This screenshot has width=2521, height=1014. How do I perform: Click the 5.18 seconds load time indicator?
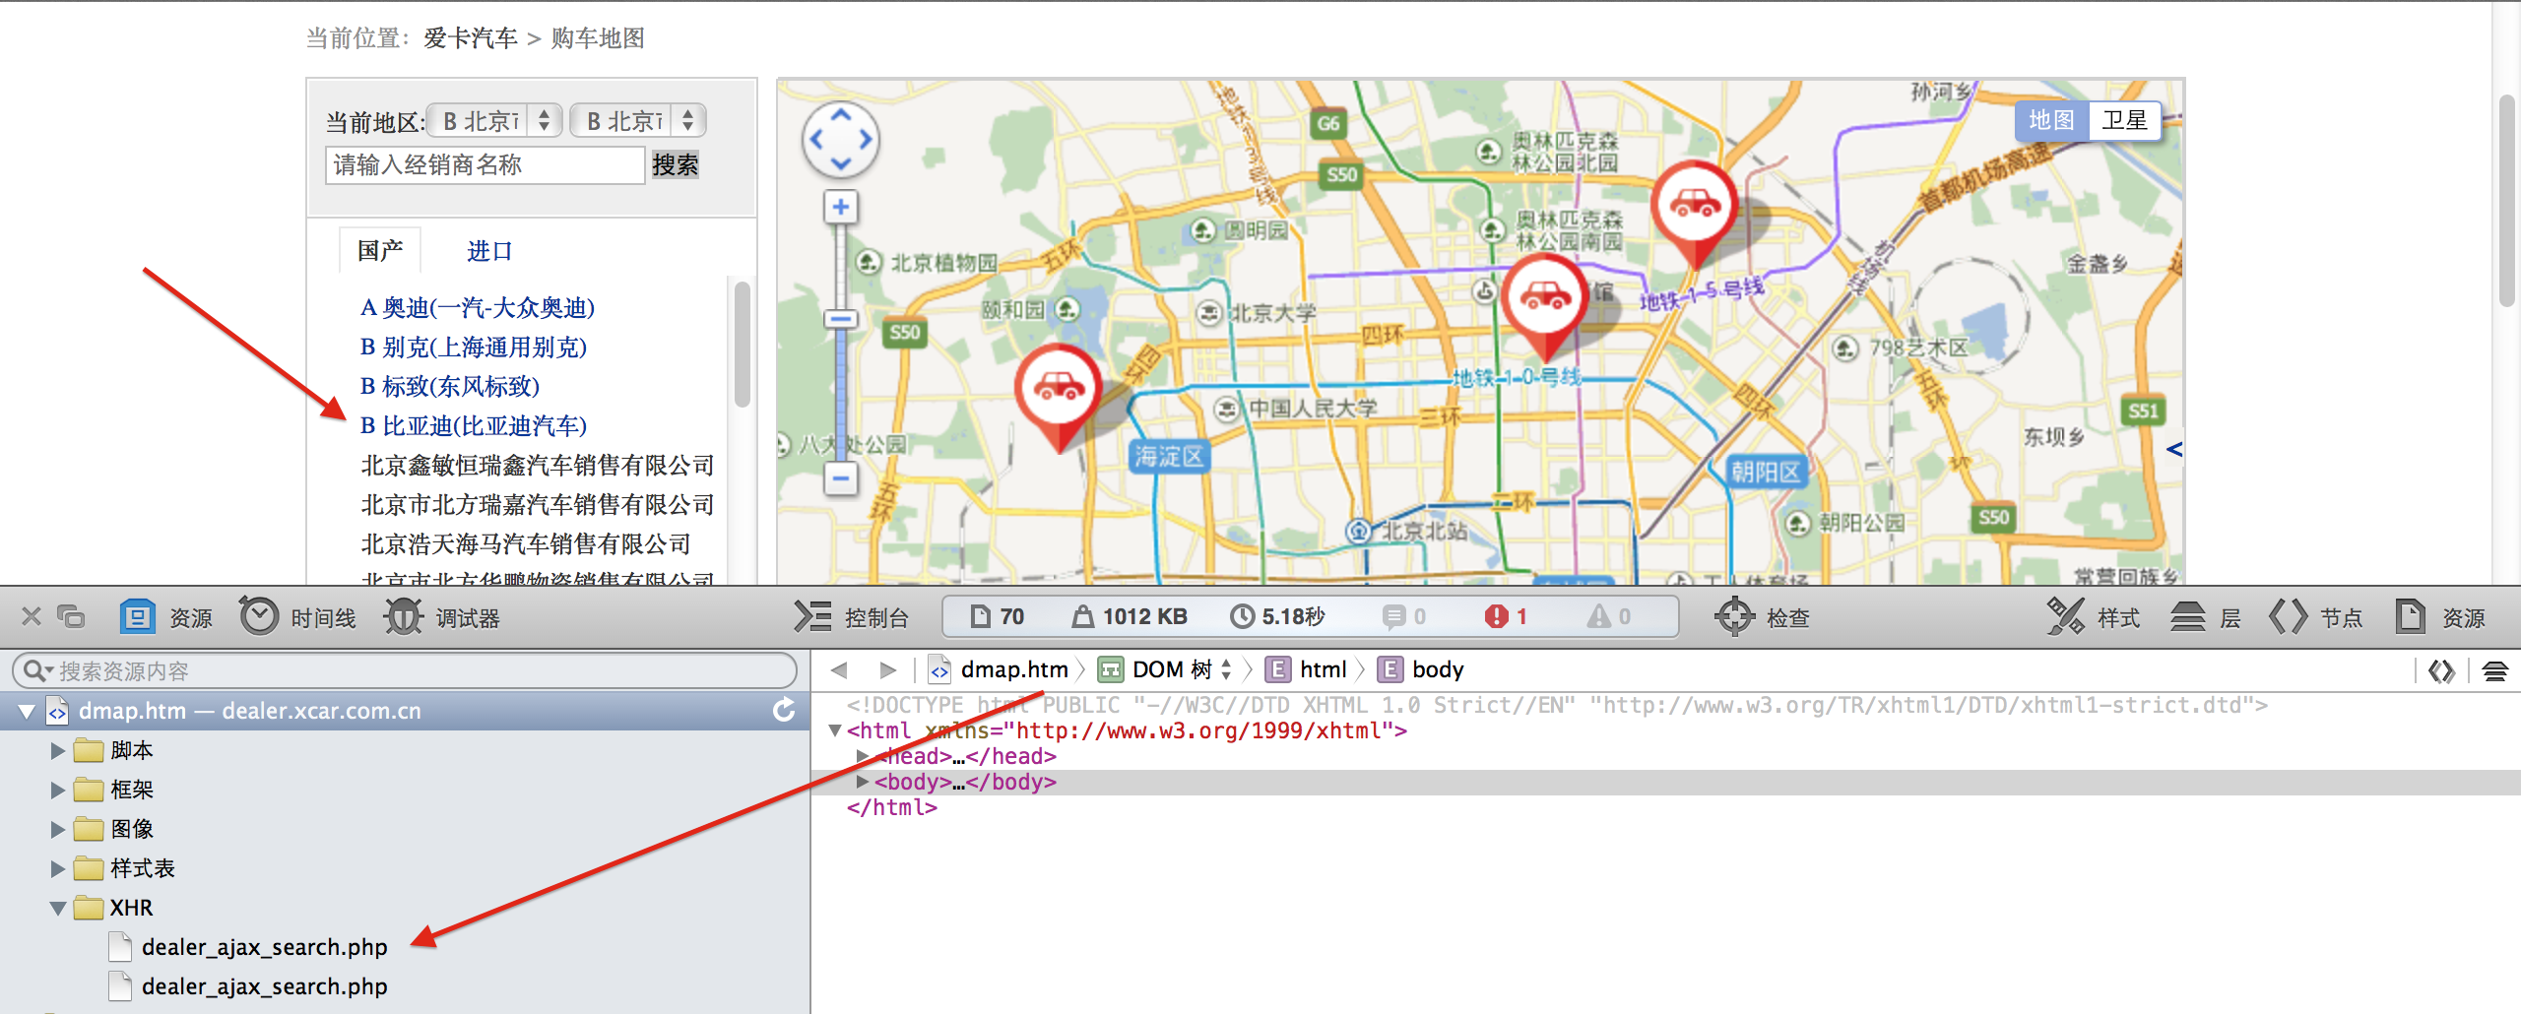click(1277, 616)
